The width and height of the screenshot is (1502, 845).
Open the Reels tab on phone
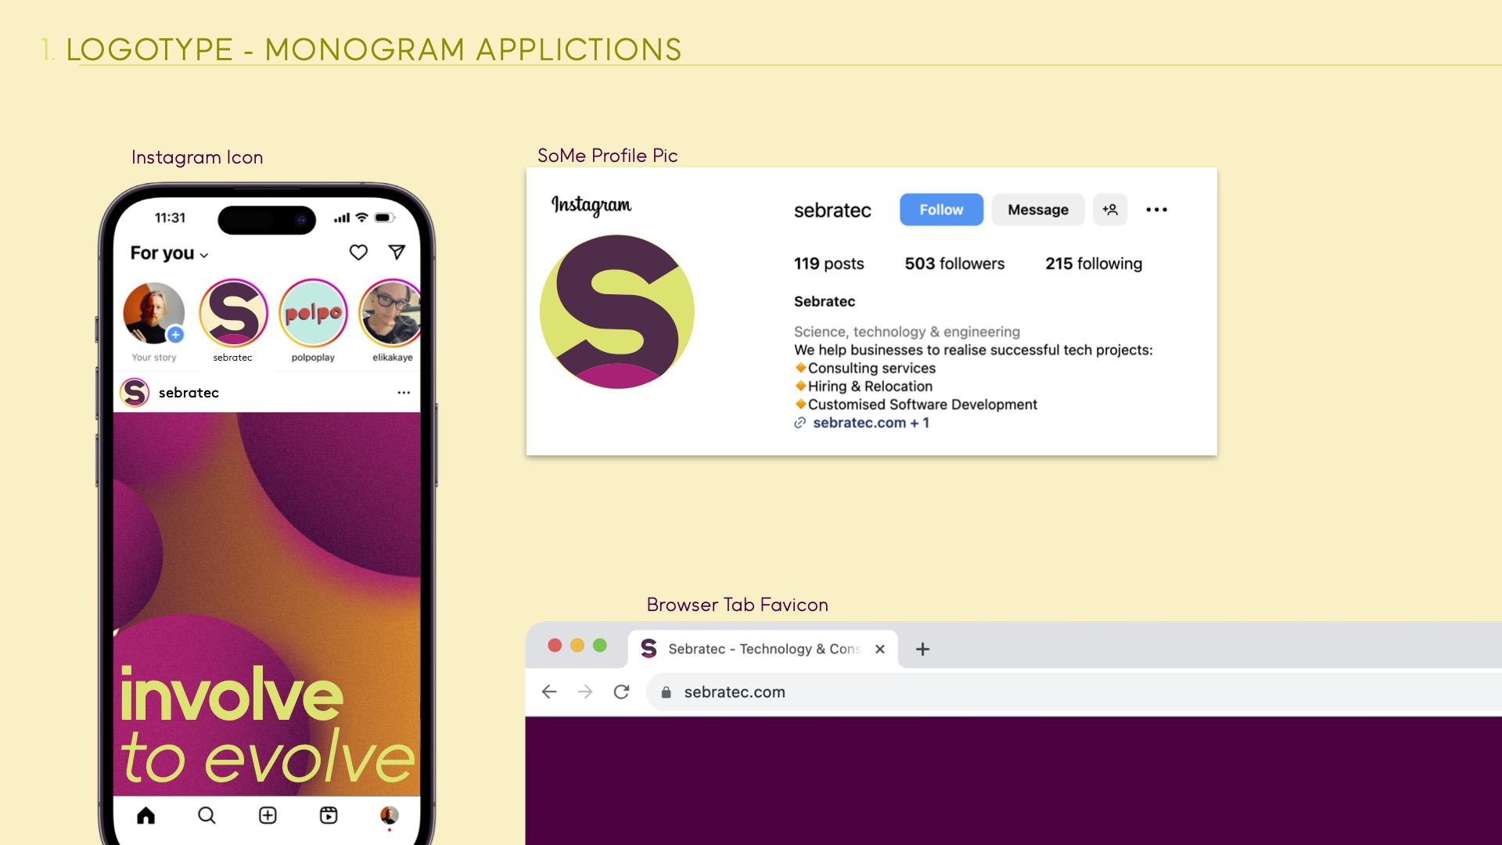point(329,815)
